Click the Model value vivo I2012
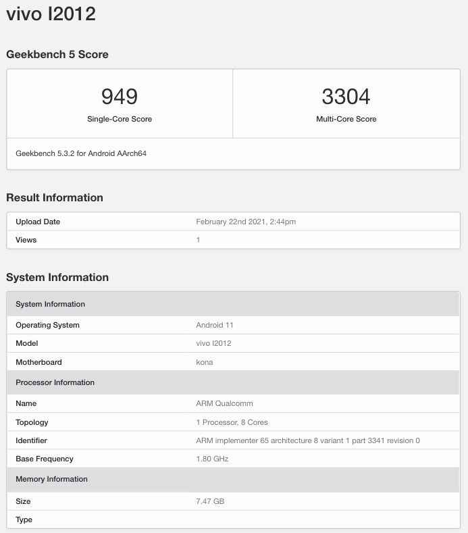468x533 pixels. [x=213, y=343]
